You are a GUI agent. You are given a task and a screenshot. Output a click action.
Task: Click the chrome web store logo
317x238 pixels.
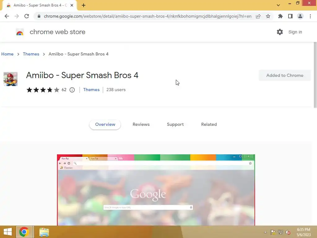pyautogui.click(x=20, y=32)
